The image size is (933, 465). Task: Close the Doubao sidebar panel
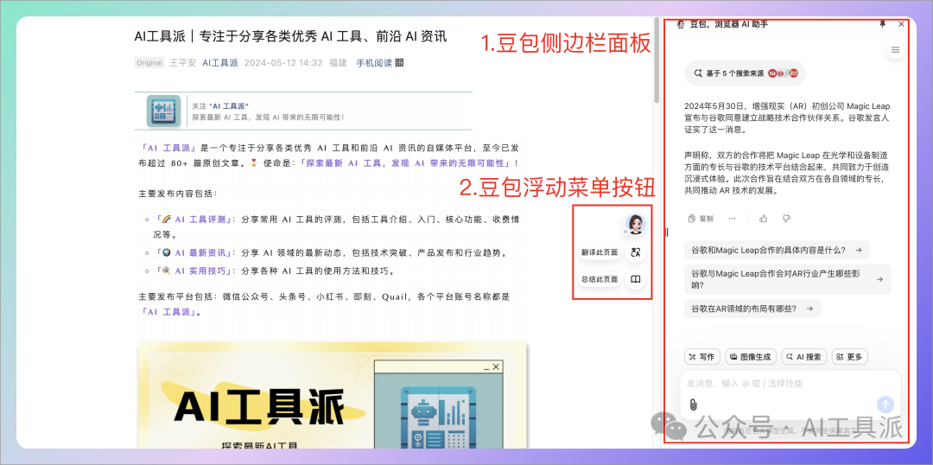901,24
